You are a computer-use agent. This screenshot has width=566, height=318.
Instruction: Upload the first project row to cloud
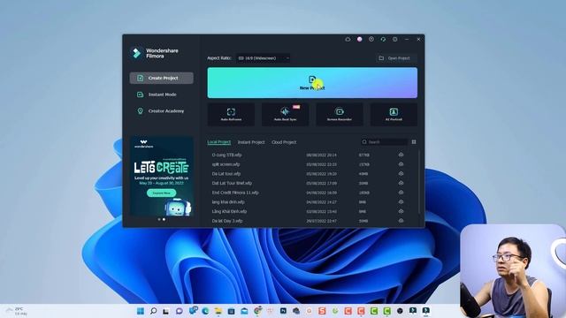(401, 155)
